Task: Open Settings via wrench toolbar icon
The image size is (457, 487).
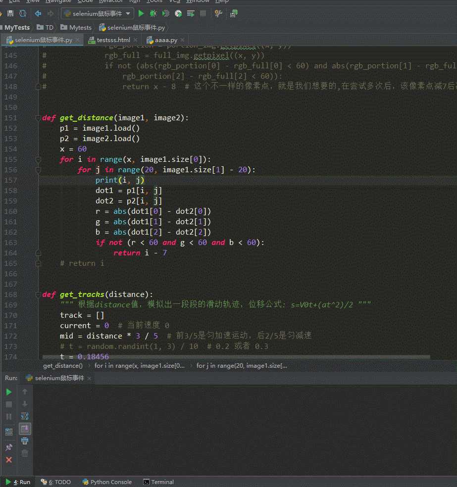Action: pyautogui.click(x=218, y=13)
